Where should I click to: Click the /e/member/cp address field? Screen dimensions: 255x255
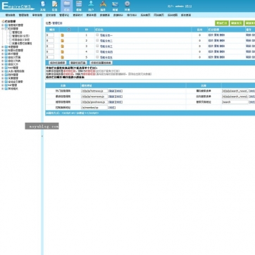pyautogui.click(x=94, y=108)
